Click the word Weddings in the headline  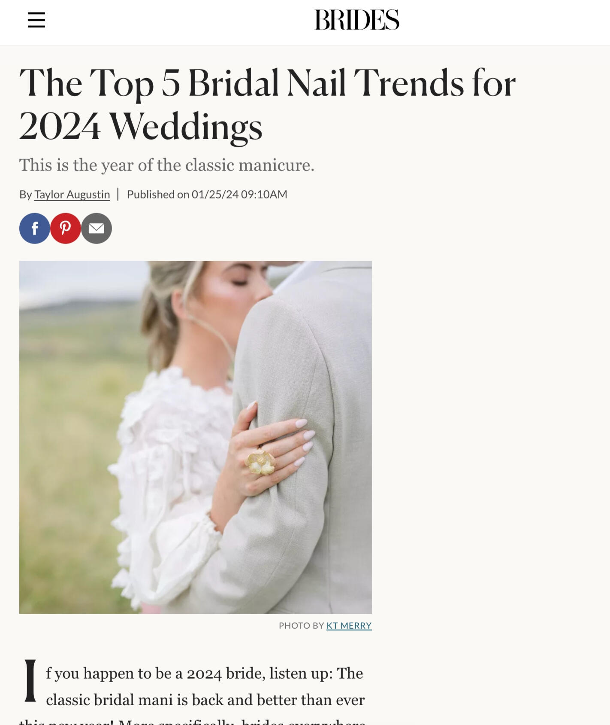(185, 127)
